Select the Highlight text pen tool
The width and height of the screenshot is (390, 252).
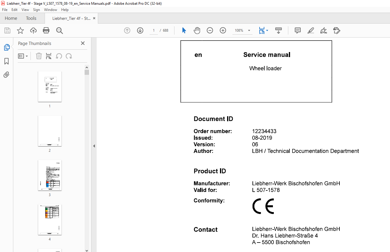click(310, 30)
